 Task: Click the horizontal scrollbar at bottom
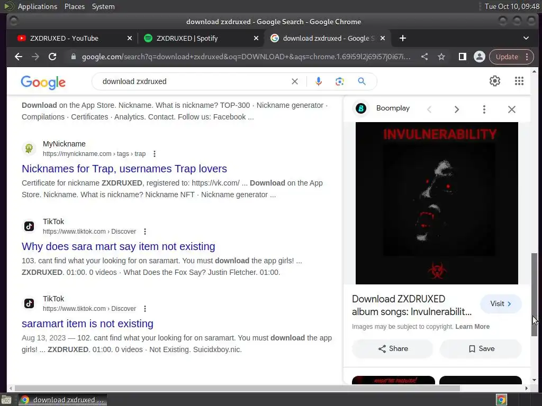[x=237, y=389]
